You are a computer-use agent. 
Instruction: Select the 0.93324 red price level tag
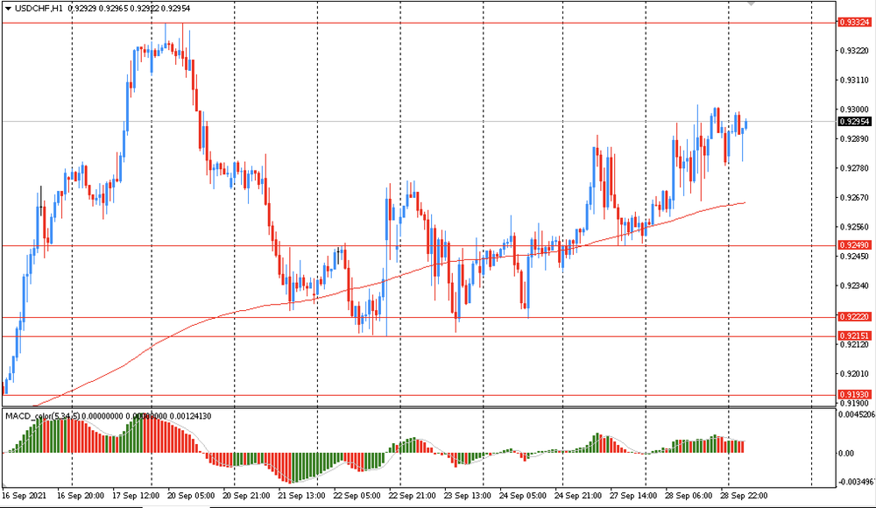854,22
